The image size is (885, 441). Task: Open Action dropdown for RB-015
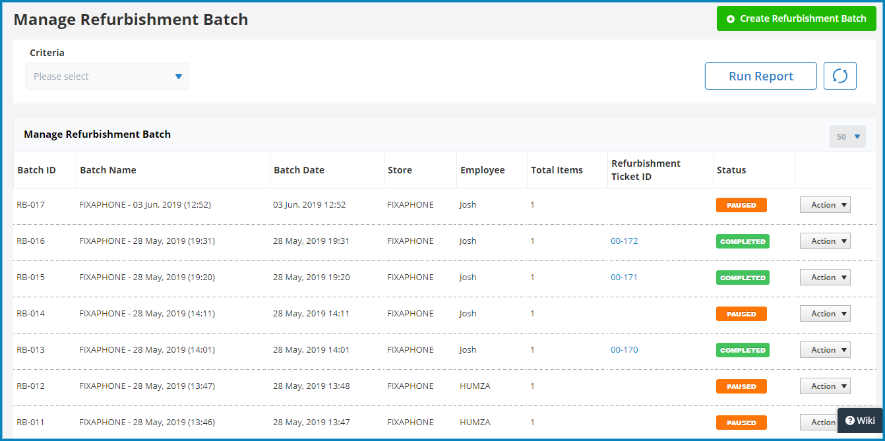point(825,278)
